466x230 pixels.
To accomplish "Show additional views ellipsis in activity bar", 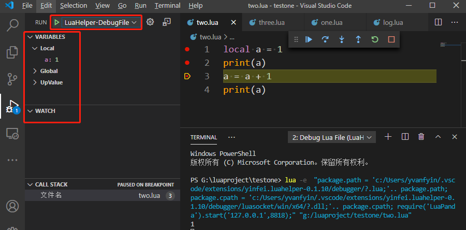I will tap(12, 160).
